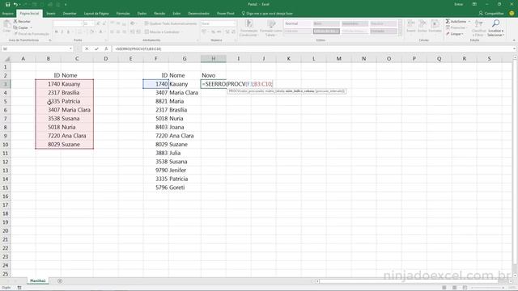Click Mesclar e Centralizar button
Image resolution: width=518 pixels, height=291 pixels.
coord(162,32)
